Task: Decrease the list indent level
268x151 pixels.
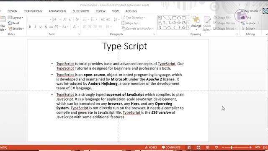Action: (x=103, y=19)
